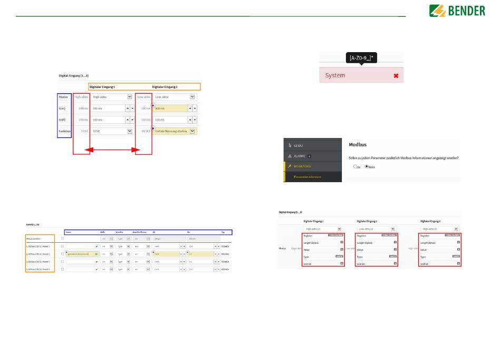The height and width of the screenshot is (347, 501).
Task: Click the Werkzeuge wrench icon
Action: [290, 166]
